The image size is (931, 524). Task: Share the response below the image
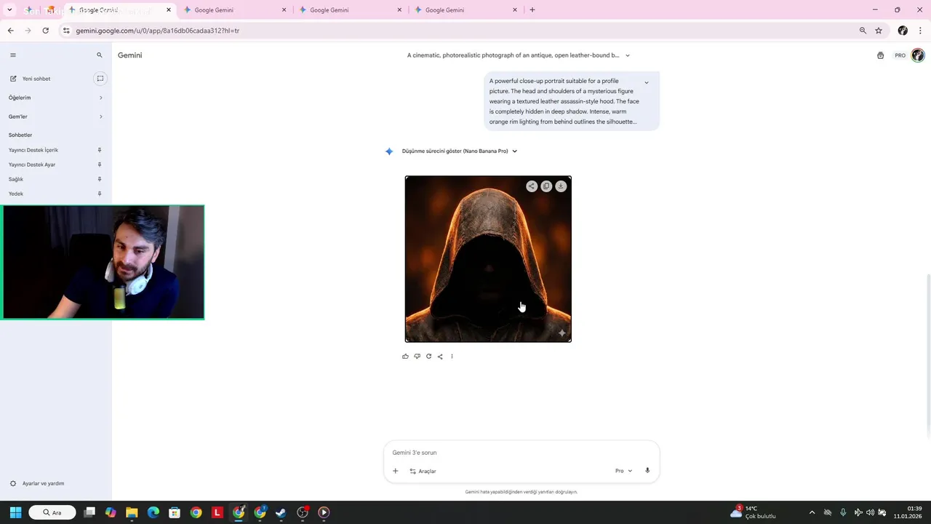tap(440, 357)
